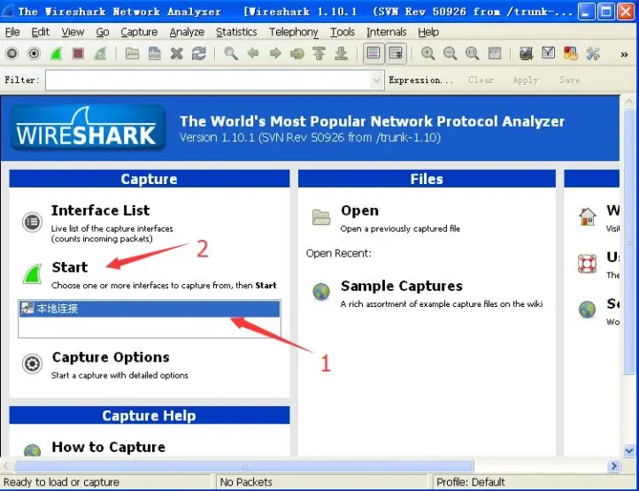Click the red stop capture toolbar icon
This screenshot has width=639, height=491.
pos(78,53)
